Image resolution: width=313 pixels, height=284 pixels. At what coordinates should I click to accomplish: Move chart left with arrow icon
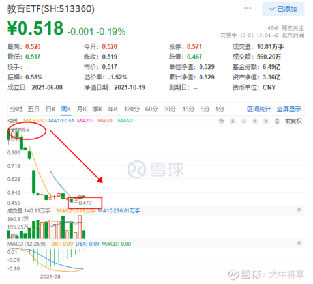[255, 121]
